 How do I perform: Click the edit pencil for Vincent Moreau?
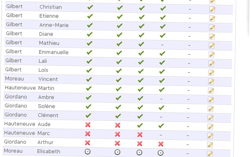click(211, 81)
